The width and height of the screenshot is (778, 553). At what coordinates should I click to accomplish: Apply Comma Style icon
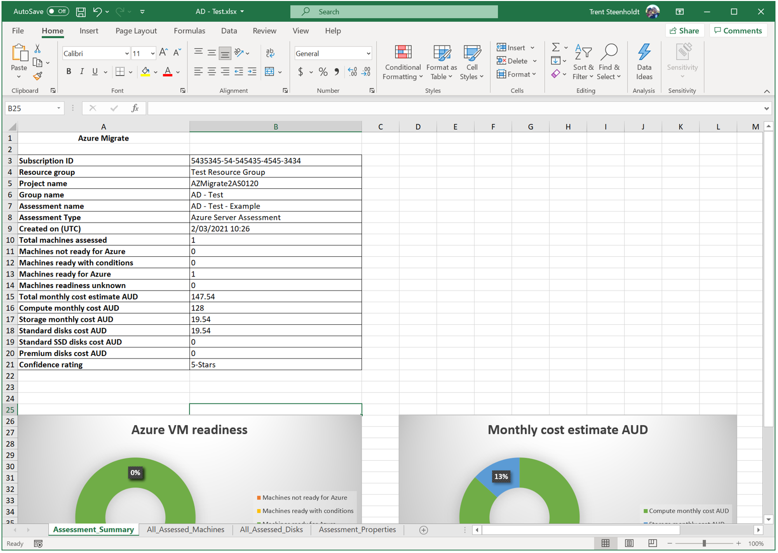point(337,72)
